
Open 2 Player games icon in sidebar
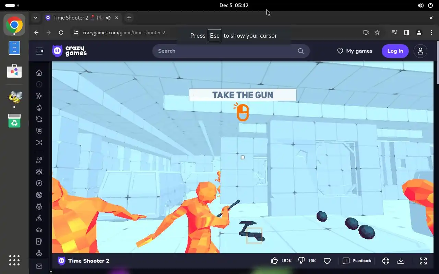pos(39,160)
